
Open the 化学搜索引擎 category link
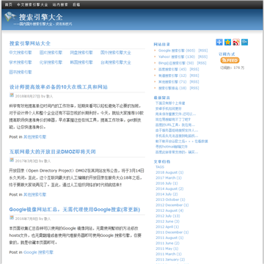[51, 62]
